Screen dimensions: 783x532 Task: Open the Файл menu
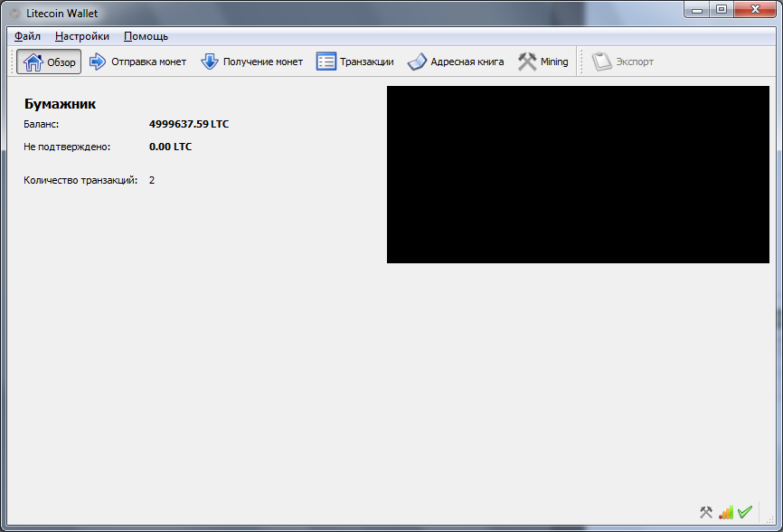coord(27,36)
